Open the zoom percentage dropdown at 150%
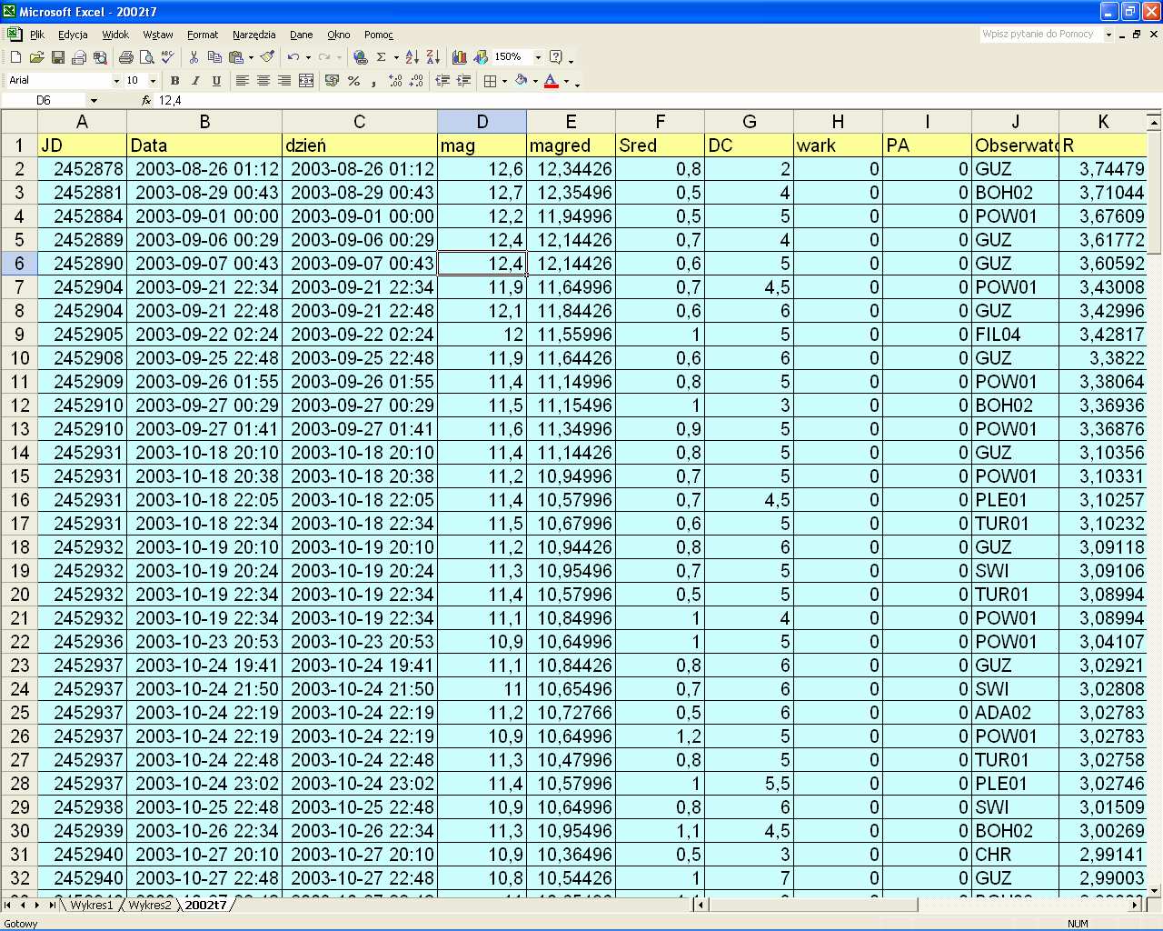The height and width of the screenshot is (931, 1163). [538, 57]
